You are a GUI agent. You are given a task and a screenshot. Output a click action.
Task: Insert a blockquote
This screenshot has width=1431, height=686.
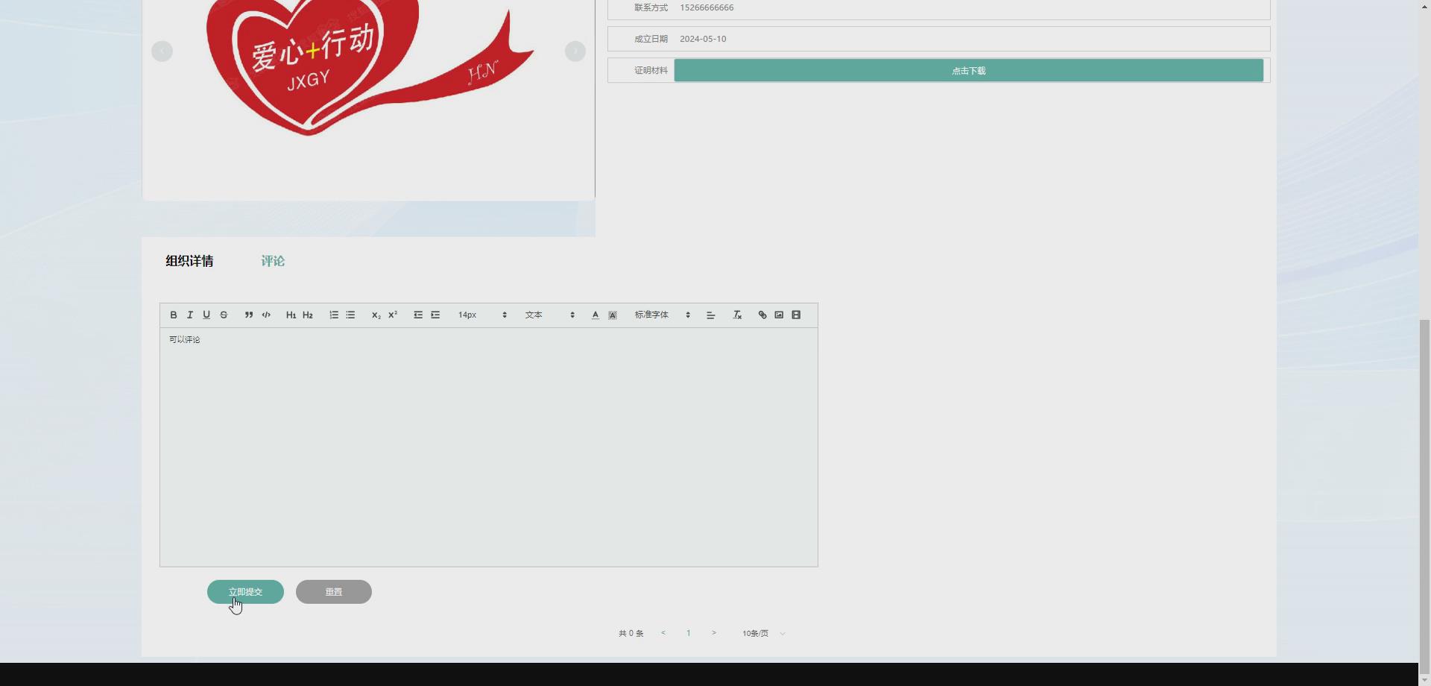tap(249, 315)
